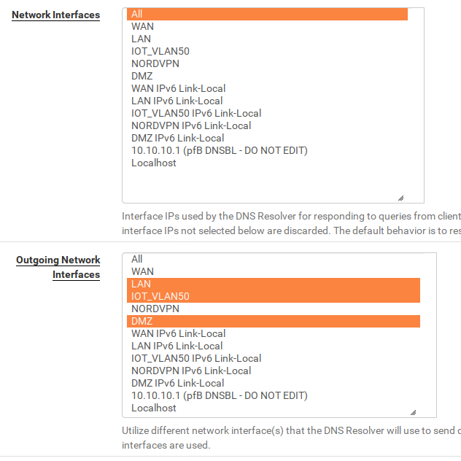Image resolution: width=461 pixels, height=461 pixels.
Task: Click WAN IPv6 Link-Local in Network Interfaces
Action: (x=179, y=88)
